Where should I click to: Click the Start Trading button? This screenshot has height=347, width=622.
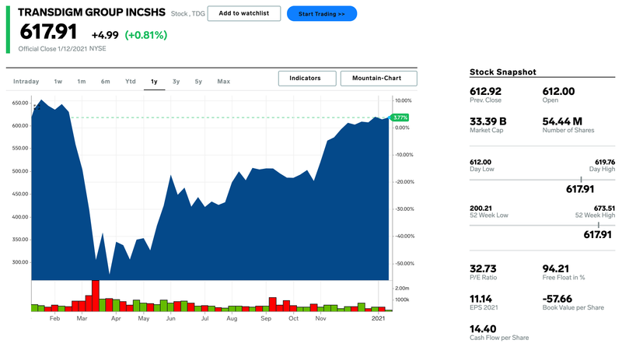click(x=322, y=13)
